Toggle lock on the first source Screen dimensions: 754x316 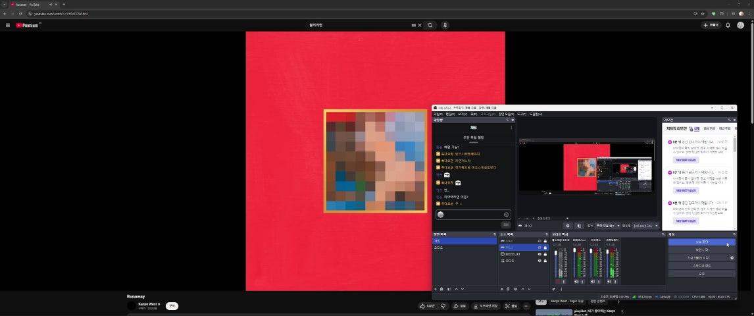click(x=545, y=241)
